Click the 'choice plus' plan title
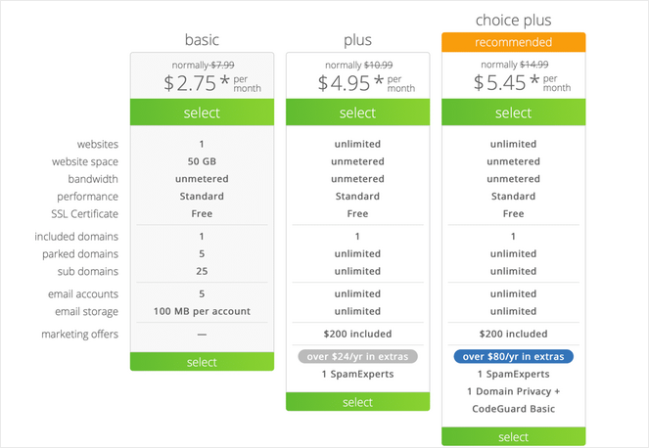649x448 pixels. pyautogui.click(x=513, y=20)
